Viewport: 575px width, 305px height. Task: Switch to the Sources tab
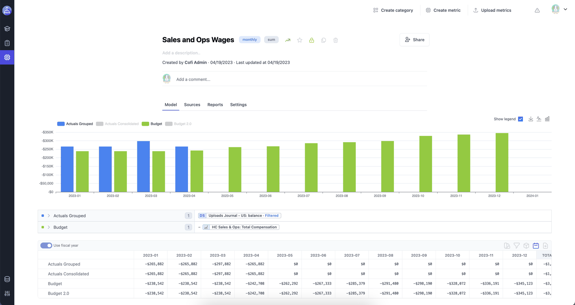(x=192, y=105)
